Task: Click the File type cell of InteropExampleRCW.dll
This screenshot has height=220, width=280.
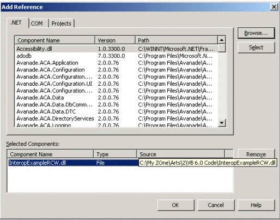Action: pyautogui.click(x=100, y=163)
